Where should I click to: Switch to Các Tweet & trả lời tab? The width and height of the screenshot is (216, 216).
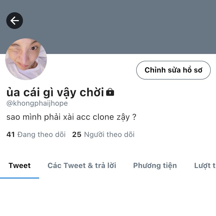click(x=82, y=165)
